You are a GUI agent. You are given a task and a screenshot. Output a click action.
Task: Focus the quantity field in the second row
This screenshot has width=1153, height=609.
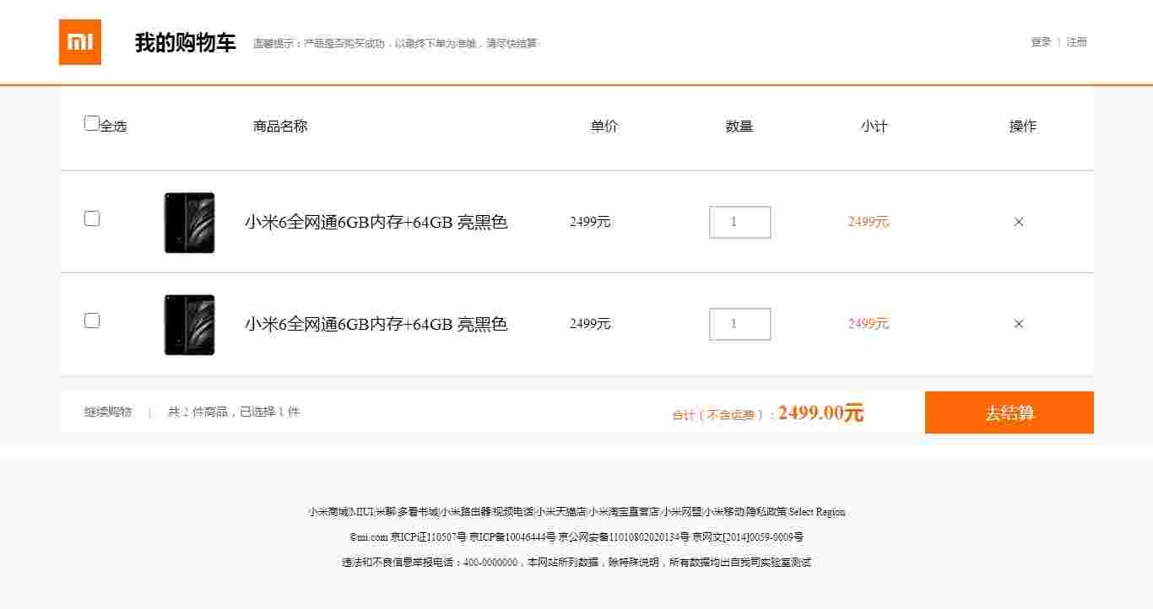(x=740, y=324)
